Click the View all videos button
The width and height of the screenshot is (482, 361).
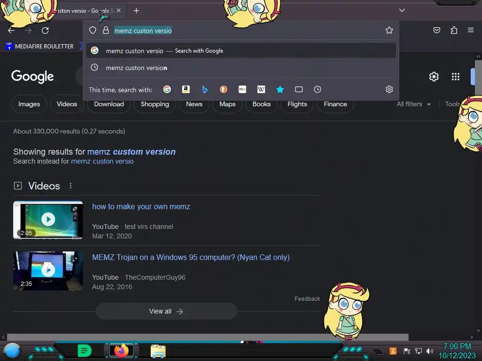click(x=166, y=311)
